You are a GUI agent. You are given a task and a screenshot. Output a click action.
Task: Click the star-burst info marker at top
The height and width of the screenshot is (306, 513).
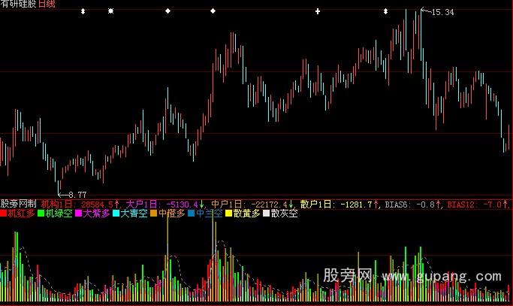point(110,11)
